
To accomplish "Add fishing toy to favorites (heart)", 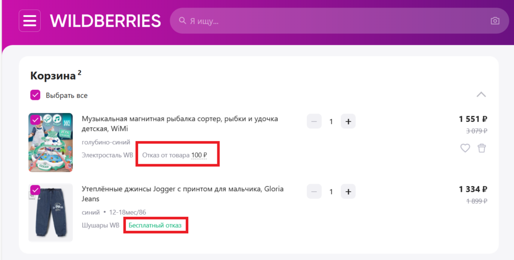I will (465, 148).
